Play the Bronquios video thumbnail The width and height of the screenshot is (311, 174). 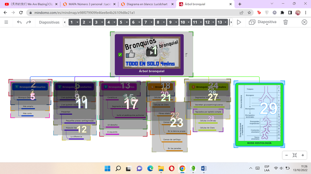152,52
